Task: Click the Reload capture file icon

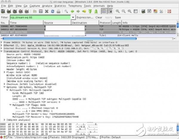Action: [x=52, y=11]
